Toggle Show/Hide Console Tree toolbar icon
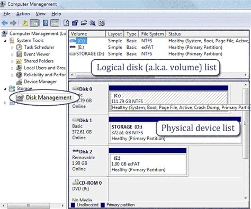251x209 pixels. coord(34,23)
